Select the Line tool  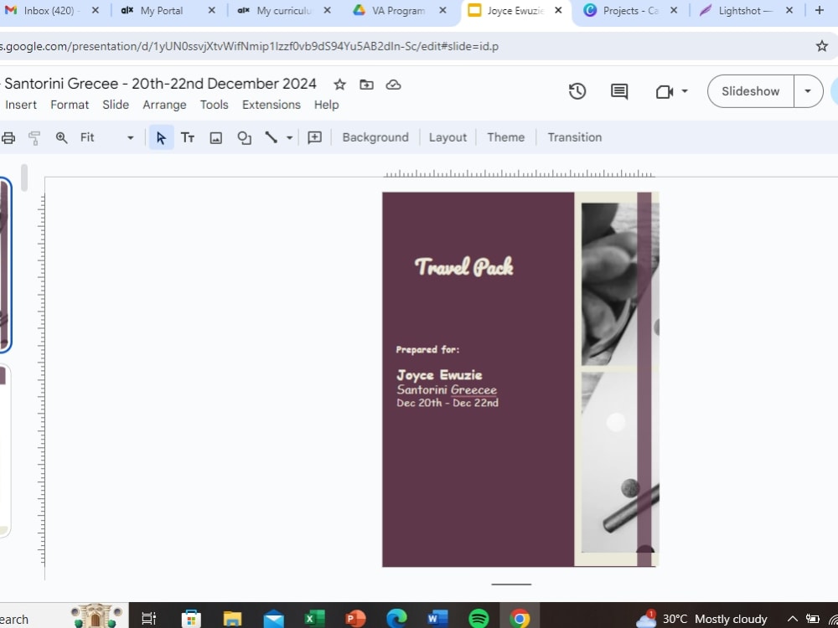(x=272, y=137)
